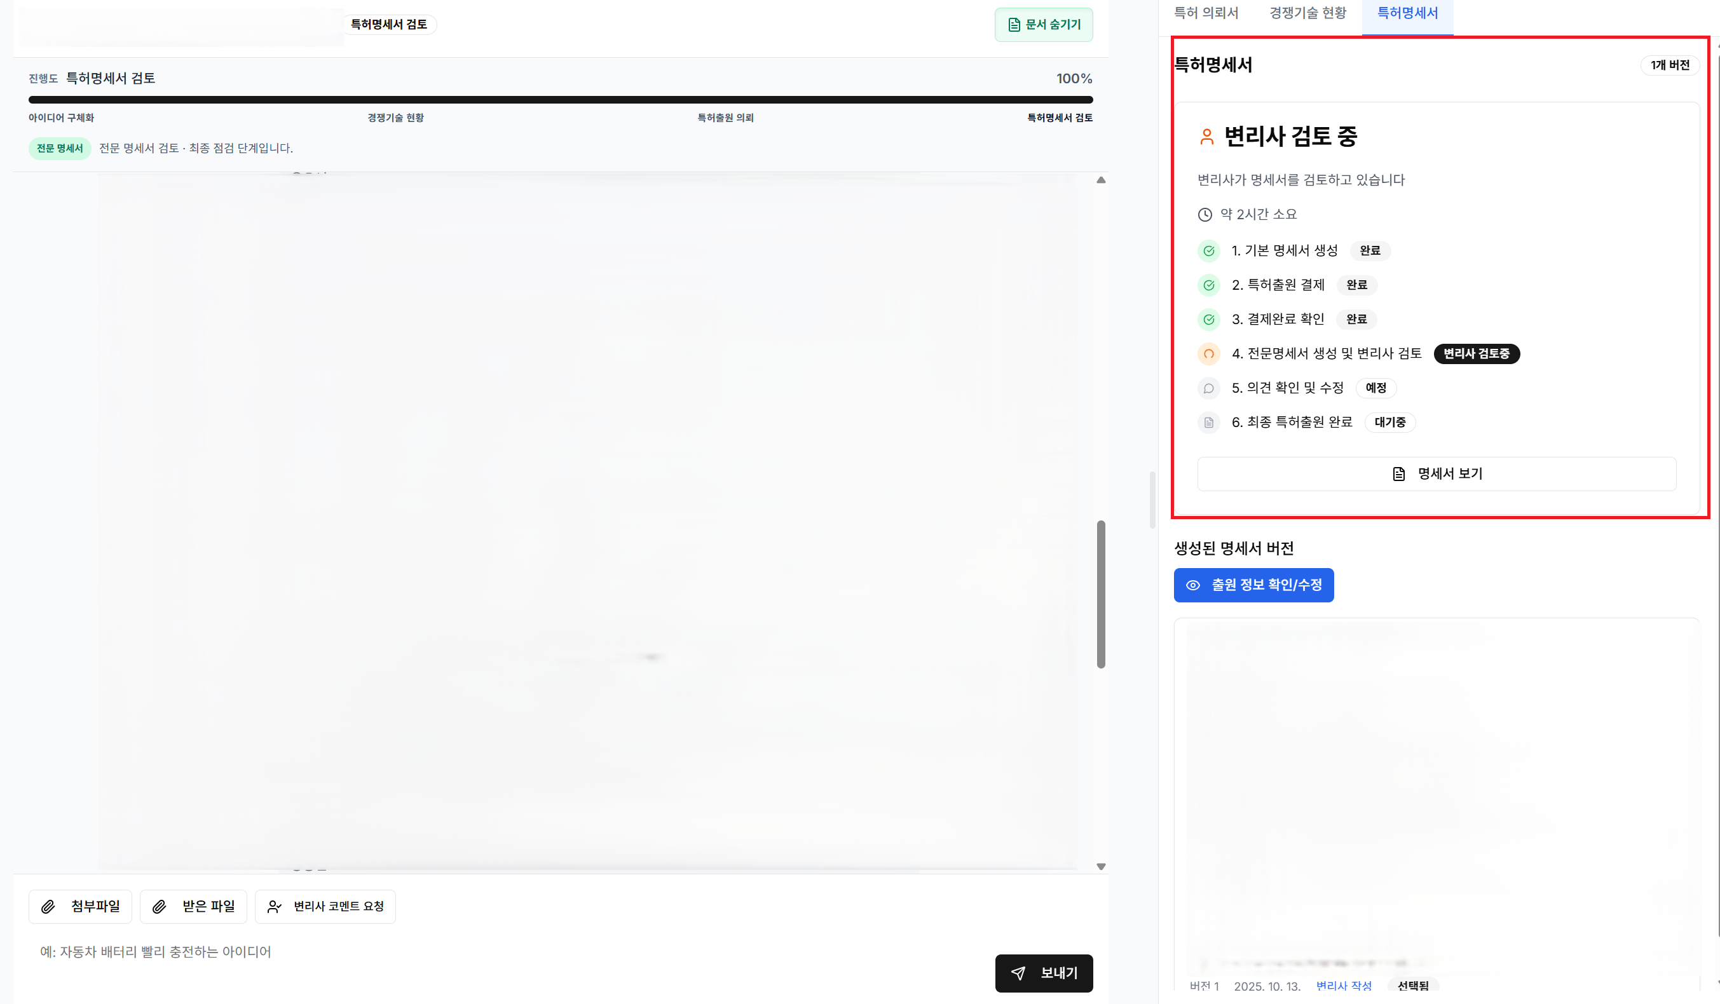Open the blurred version 1 preview card
This screenshot has width=1720, height=1004.
click(1436, 804)
